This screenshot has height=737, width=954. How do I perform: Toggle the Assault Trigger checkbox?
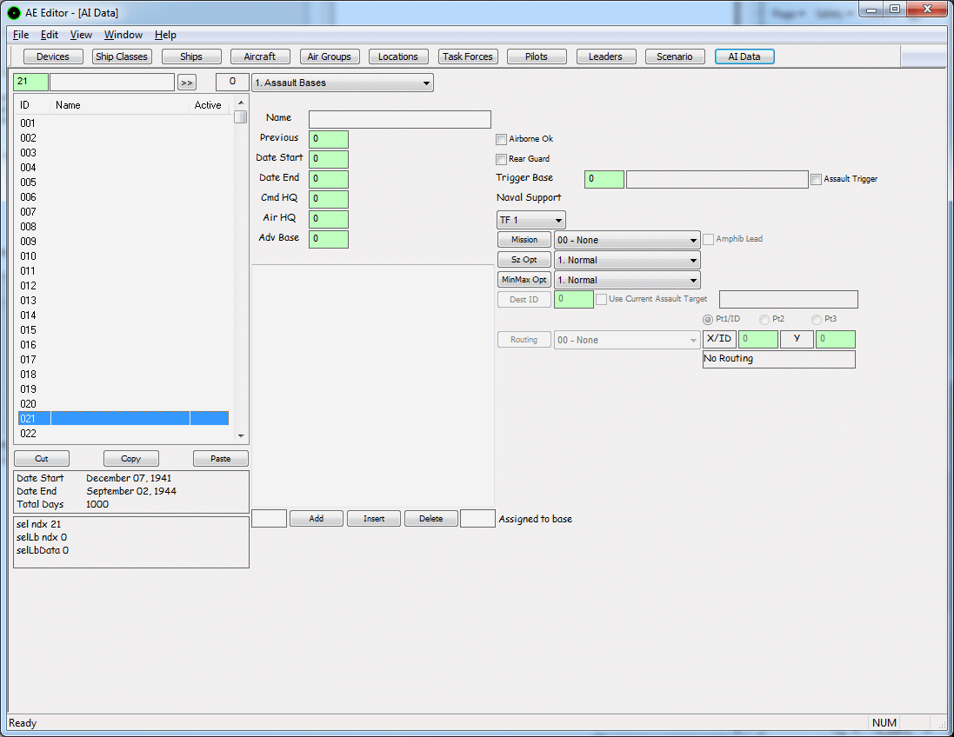tap(817, 179)
